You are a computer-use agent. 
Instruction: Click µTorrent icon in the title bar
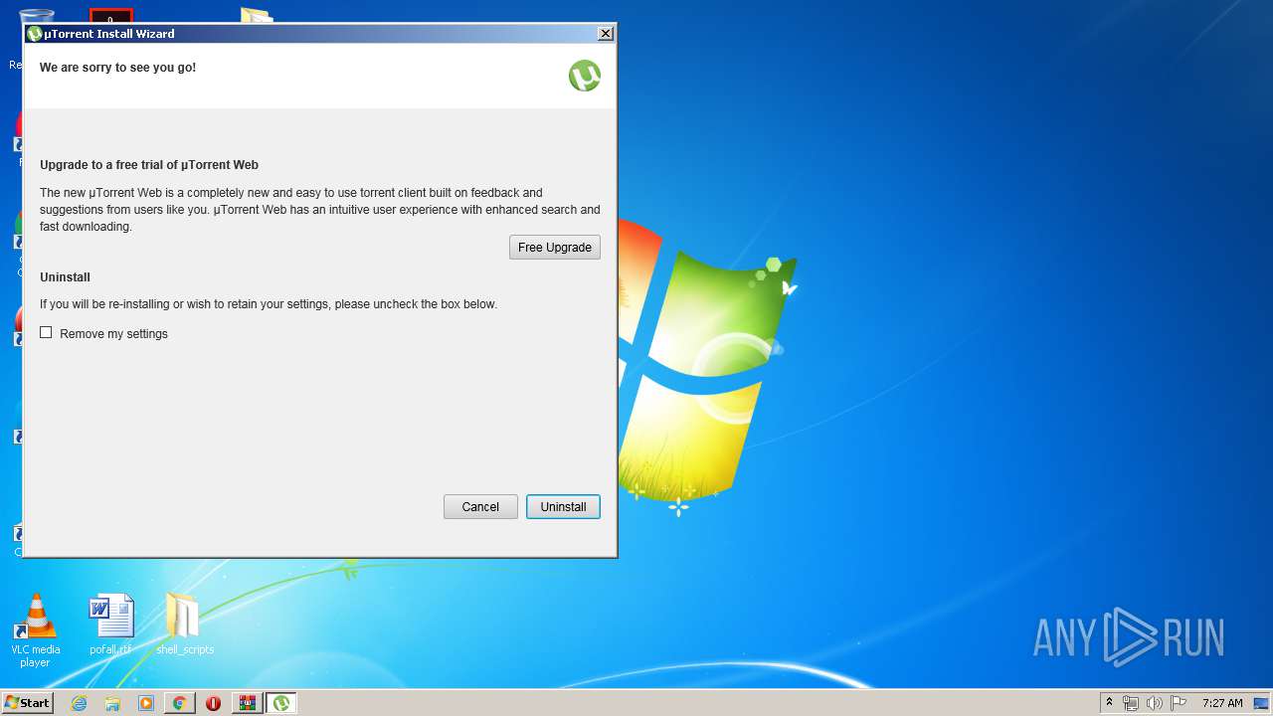(35, 34)
